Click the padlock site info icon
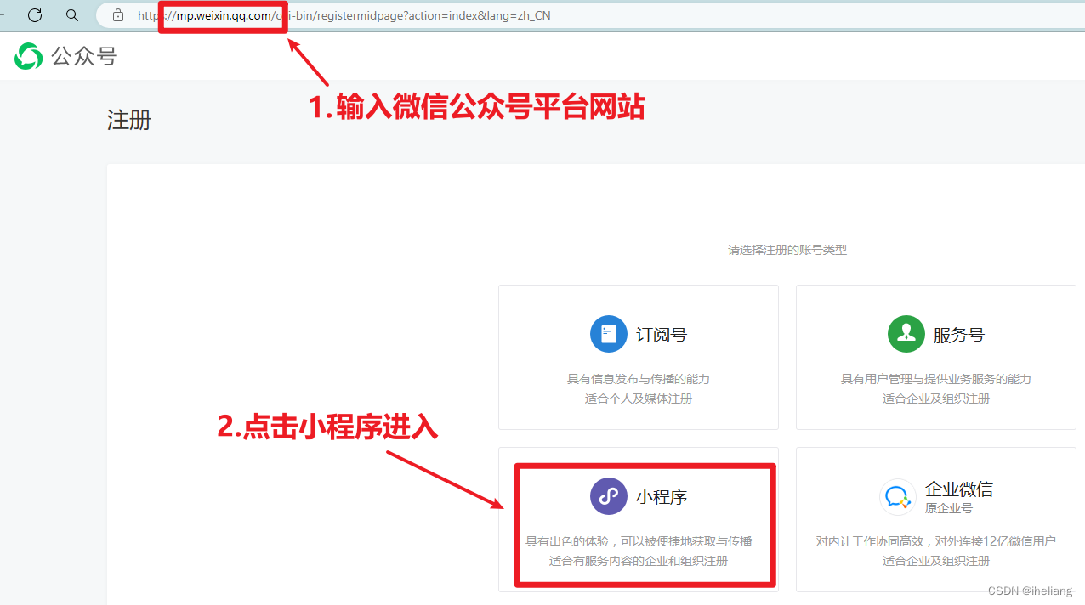Image resolution: width=1085 pixels, height=605 pixels. 118,15
